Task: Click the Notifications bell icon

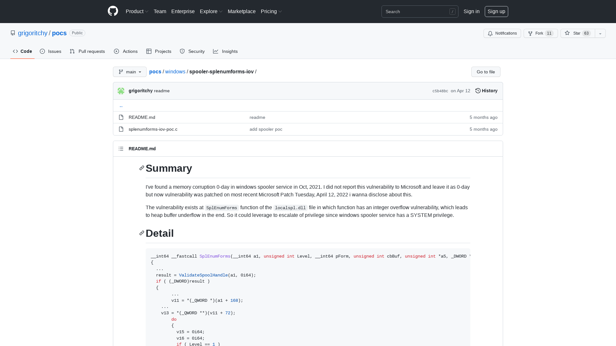Action: [x=490, y=33]
